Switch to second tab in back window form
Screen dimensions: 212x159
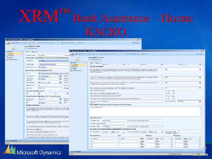click(34, 52)
